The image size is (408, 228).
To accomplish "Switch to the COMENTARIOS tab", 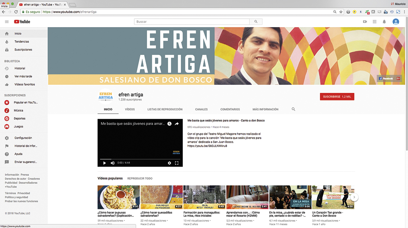I will point(230,109).
